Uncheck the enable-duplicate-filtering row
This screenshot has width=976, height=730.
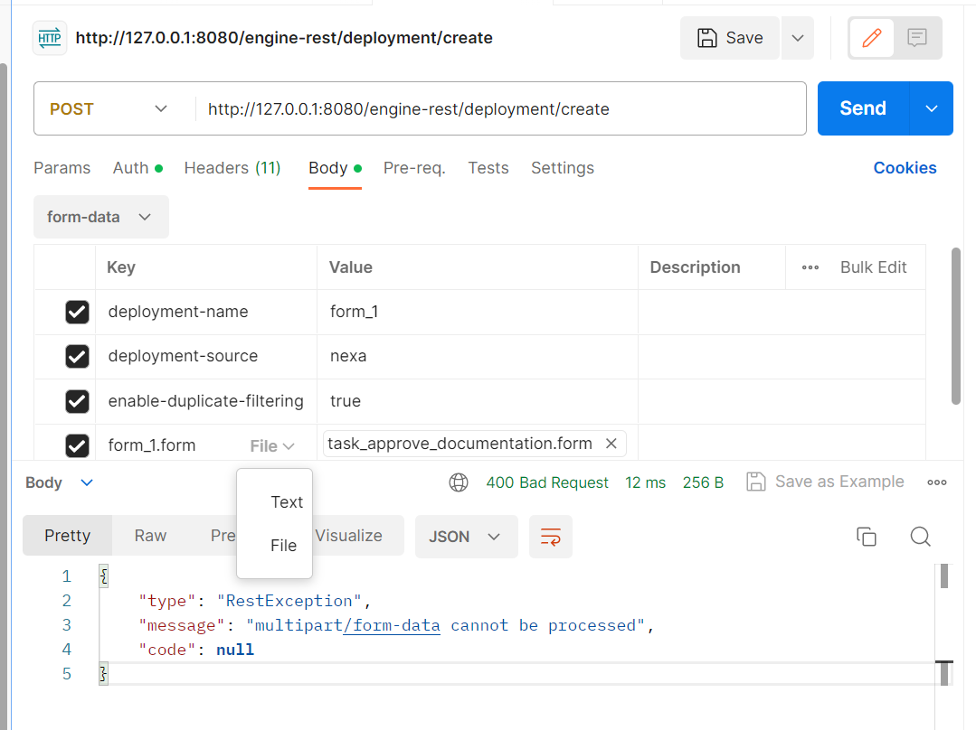pos(77,400)
